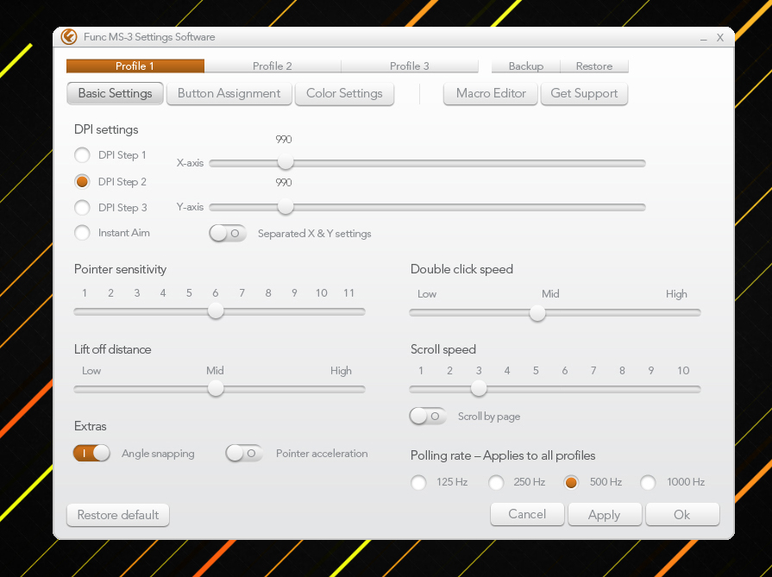Click the scroll speed 10 label
This screenshot has height=577, width=772.
pyautogui.click(x=683, y=371)
